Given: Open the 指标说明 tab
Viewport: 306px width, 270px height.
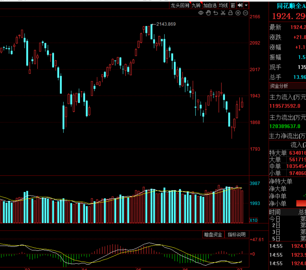Looking at the screenshot, I should coord(236,235).
